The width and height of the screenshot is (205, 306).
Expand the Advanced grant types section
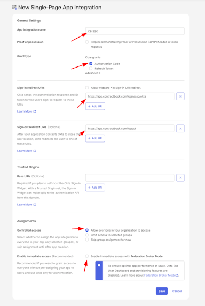[93, 73]
